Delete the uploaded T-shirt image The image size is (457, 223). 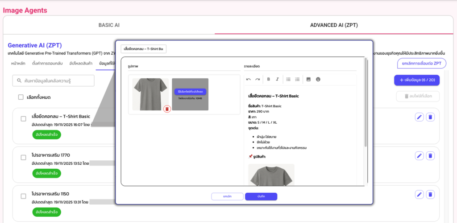coord(167,109)
